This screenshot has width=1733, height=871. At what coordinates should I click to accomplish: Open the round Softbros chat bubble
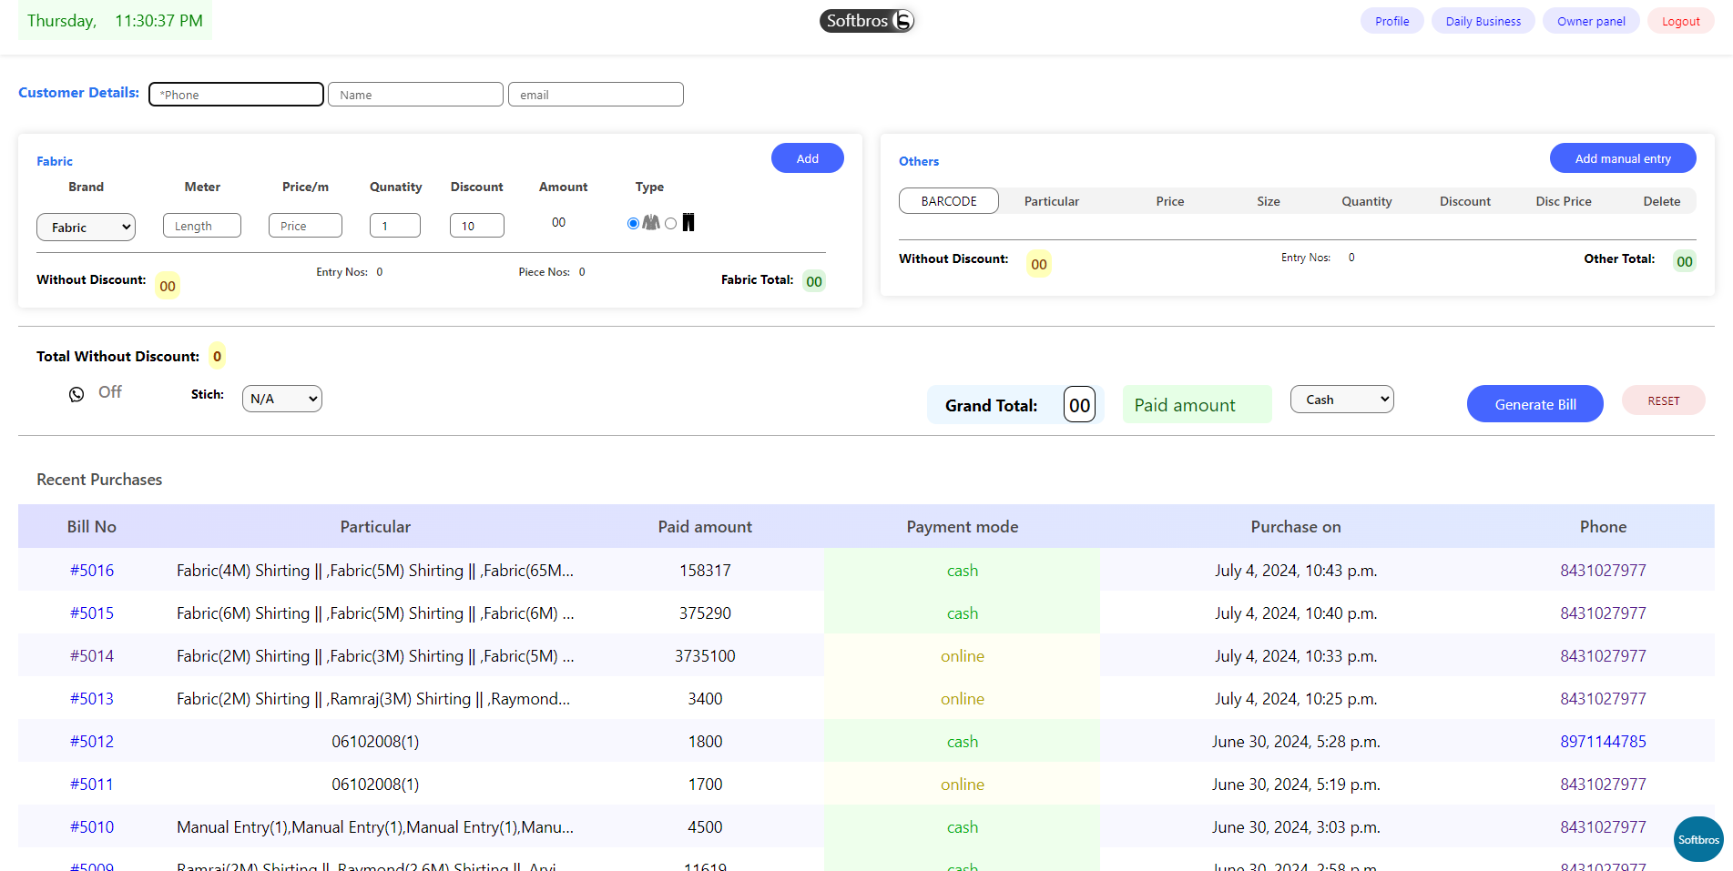coord(1698,839)
